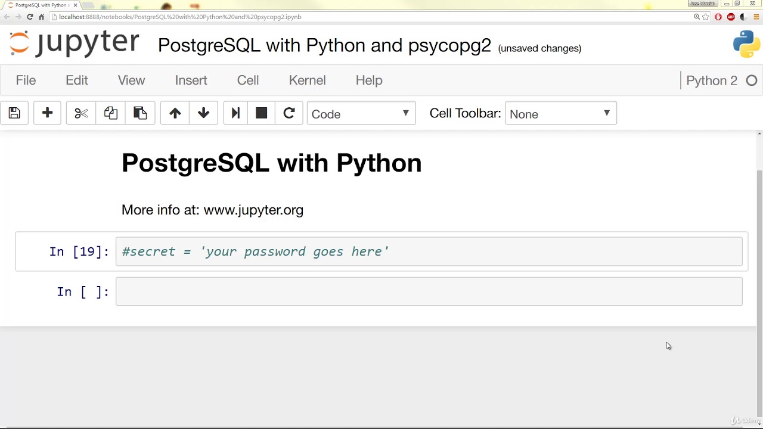Open the cell type dropdown showing Code

[361, 113]
